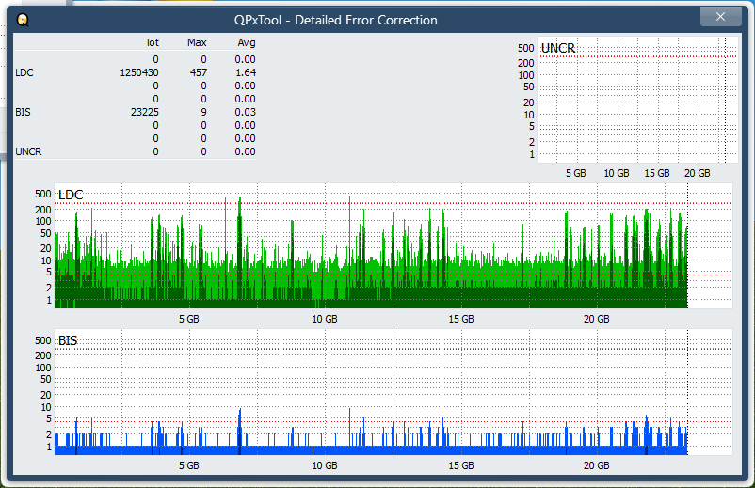Click the Max column header
Image resolution: width=755 pixels, height=488 pixels.
point(197,43)
